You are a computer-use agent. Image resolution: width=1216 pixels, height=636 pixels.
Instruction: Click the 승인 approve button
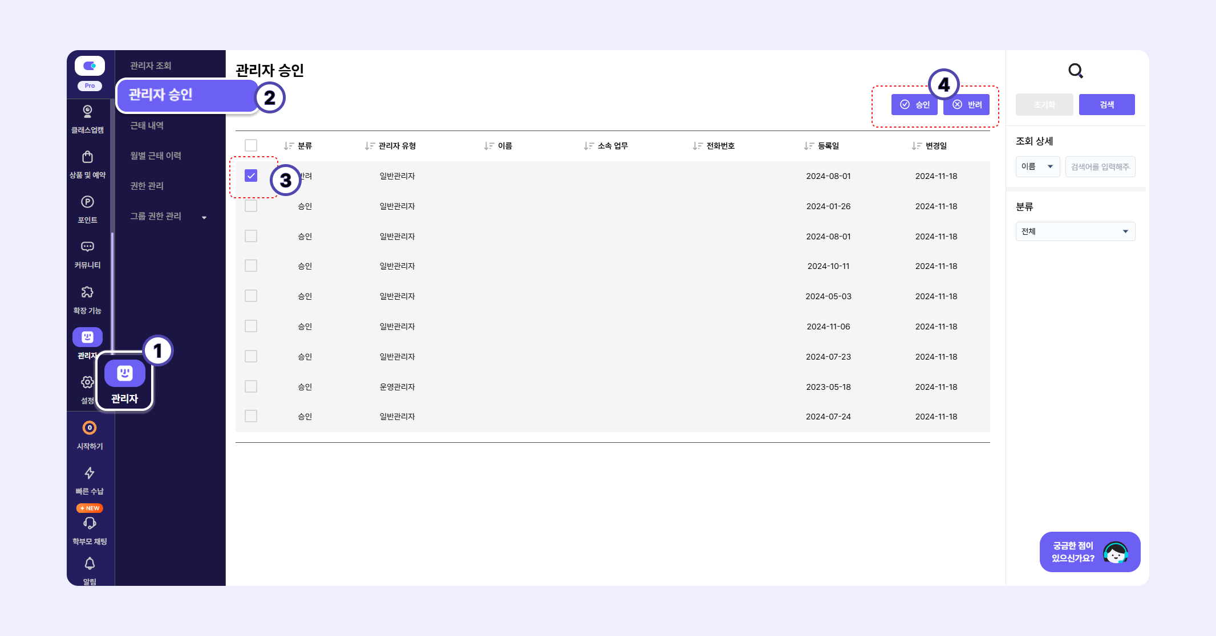[x=914, y=105]
